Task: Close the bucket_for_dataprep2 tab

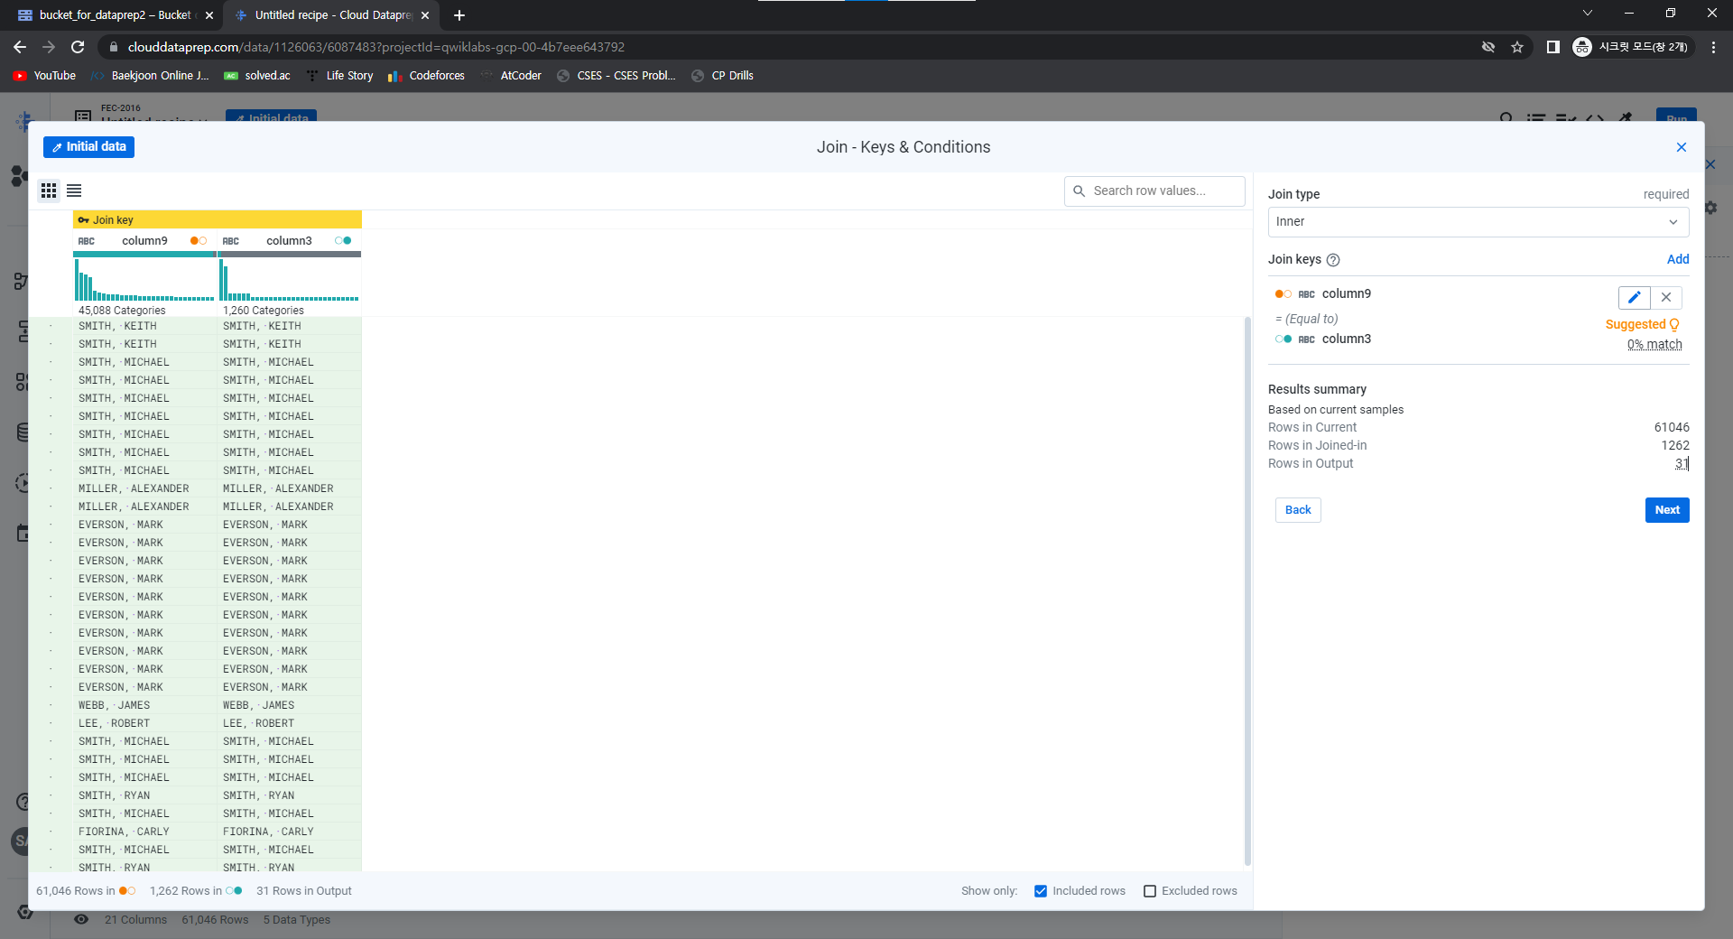Action: coord(209,15)
